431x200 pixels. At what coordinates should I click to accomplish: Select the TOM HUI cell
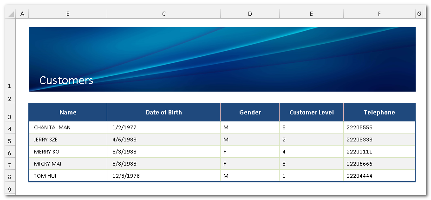pyautogui.click(x=68, y=176)
